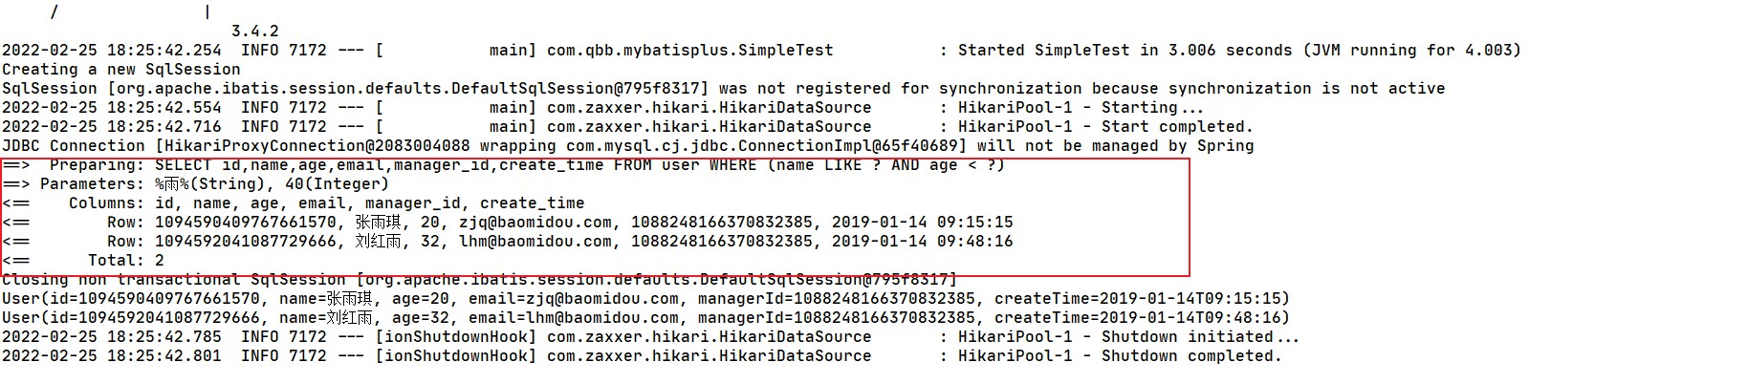This screenshot has width=1747, height=384.
Task: Click the Closing non transactional SqlSession line
Action: (x=478, y=280)
